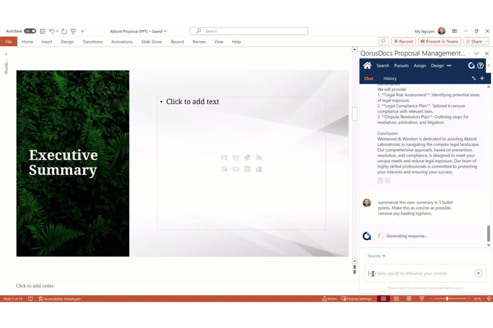Click Present in Teams
The height and width of the screenshot is (328, 493).
(439, 42)
